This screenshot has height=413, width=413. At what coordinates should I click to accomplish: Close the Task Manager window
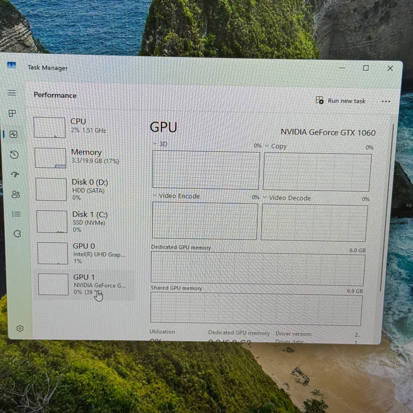[390, 68]
